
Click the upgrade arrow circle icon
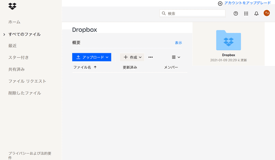[x=220, y=3]
